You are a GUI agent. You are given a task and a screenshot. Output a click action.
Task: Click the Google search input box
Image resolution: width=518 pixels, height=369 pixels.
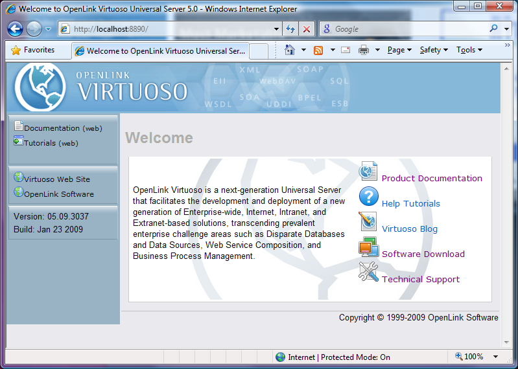(408, 29)
